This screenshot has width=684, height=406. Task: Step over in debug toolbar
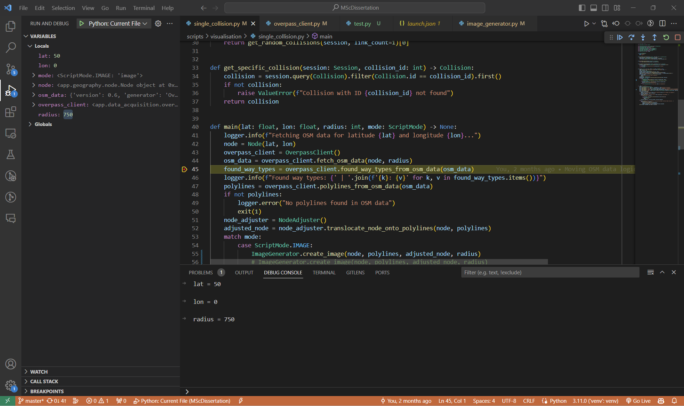pyautogui.click(x=631, y=37)
